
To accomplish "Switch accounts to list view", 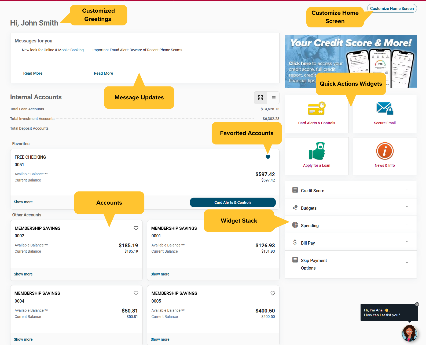I will [x=273, y=98].
